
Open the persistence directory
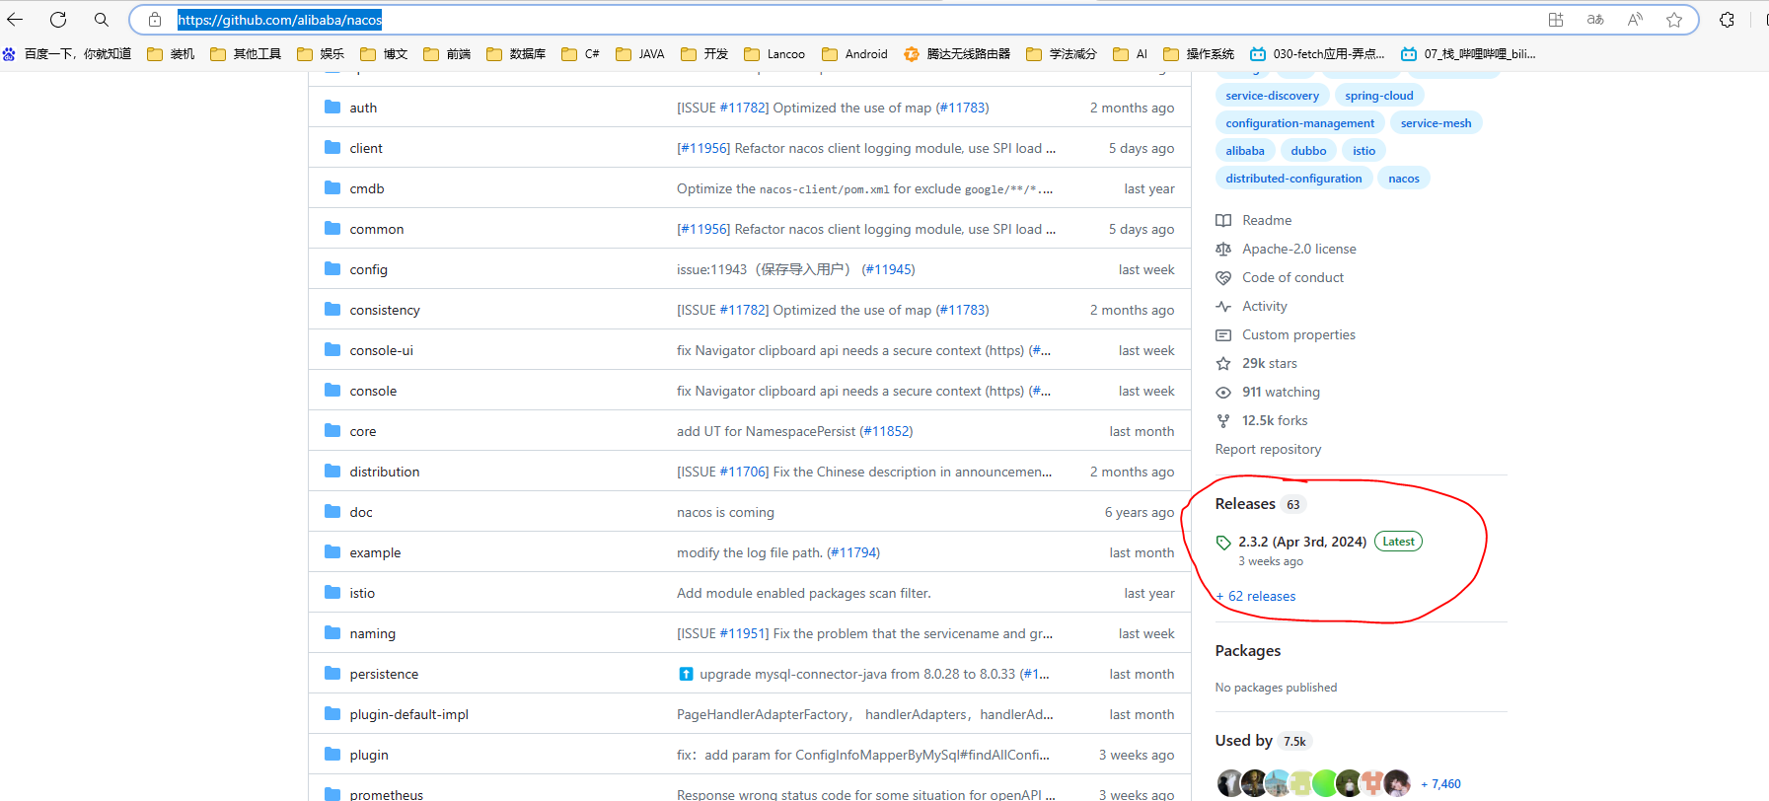pos(384,674)
